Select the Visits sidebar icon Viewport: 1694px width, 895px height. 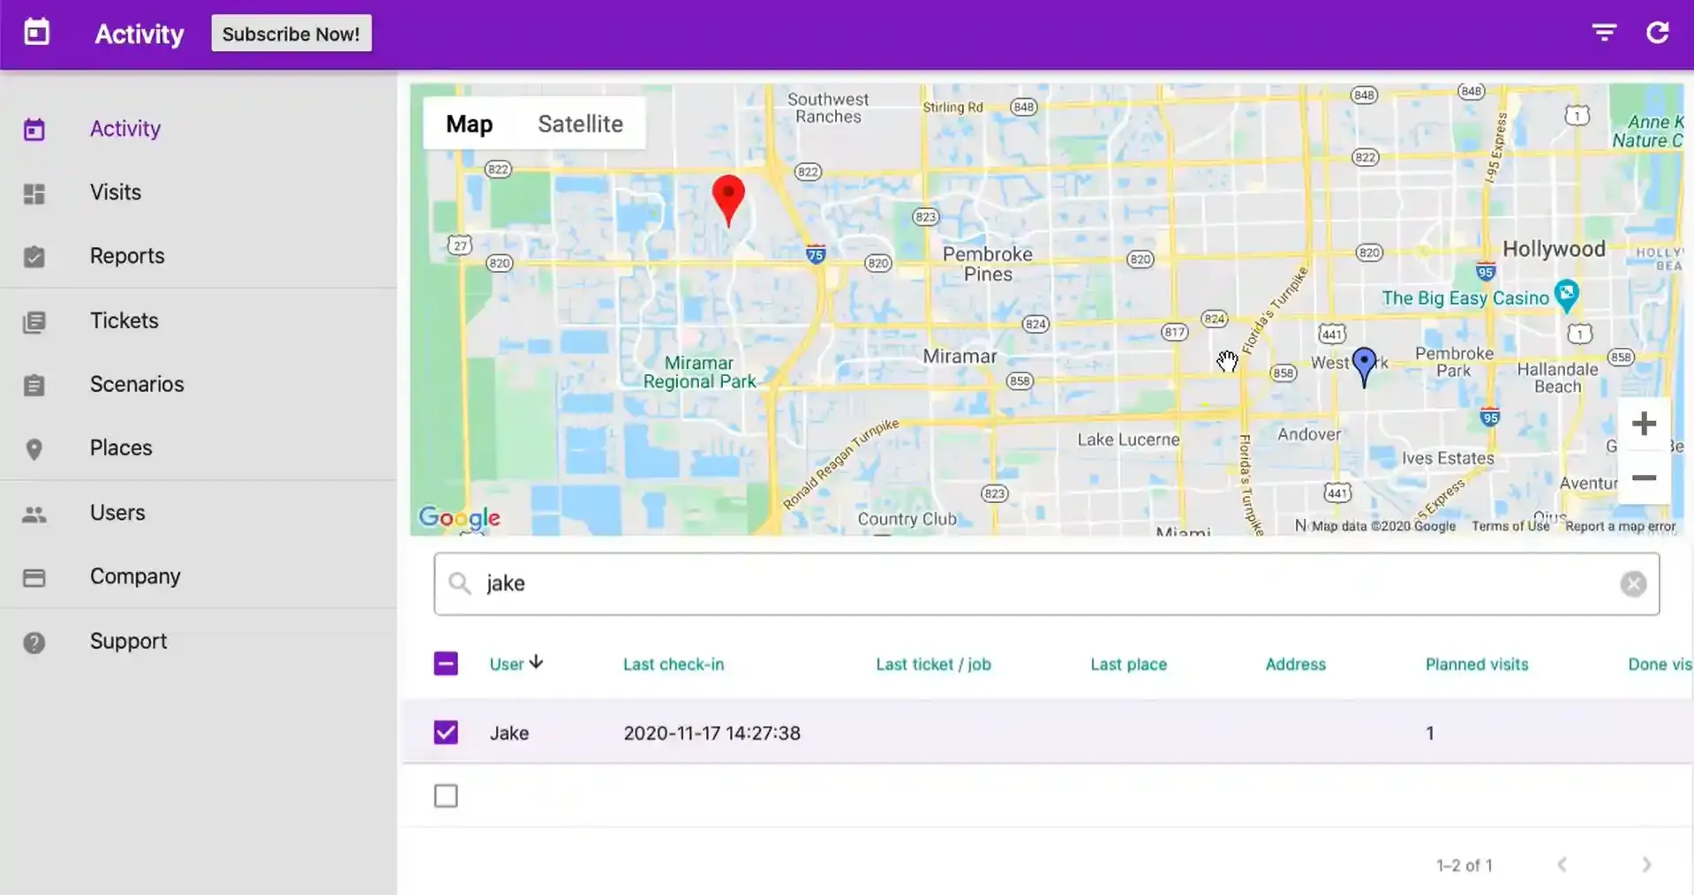34,193
